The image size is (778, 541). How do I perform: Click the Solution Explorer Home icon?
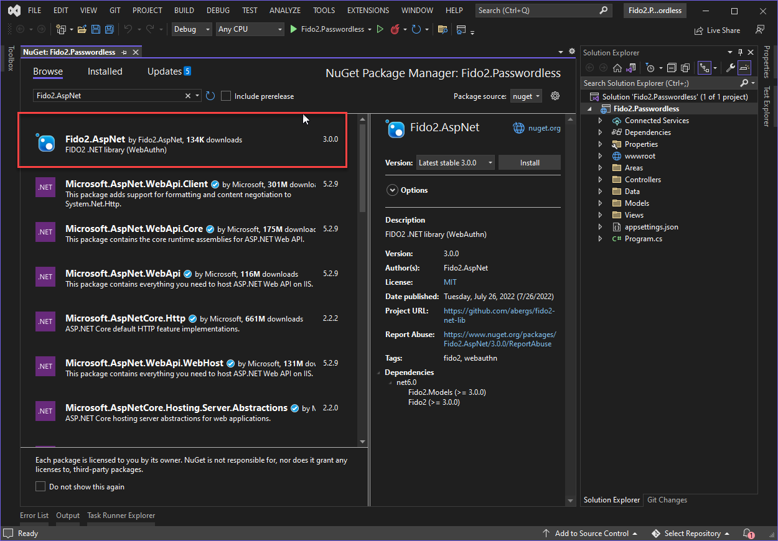(617, 68)
